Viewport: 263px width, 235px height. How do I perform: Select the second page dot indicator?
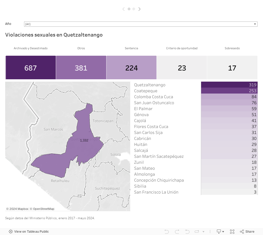134,9
